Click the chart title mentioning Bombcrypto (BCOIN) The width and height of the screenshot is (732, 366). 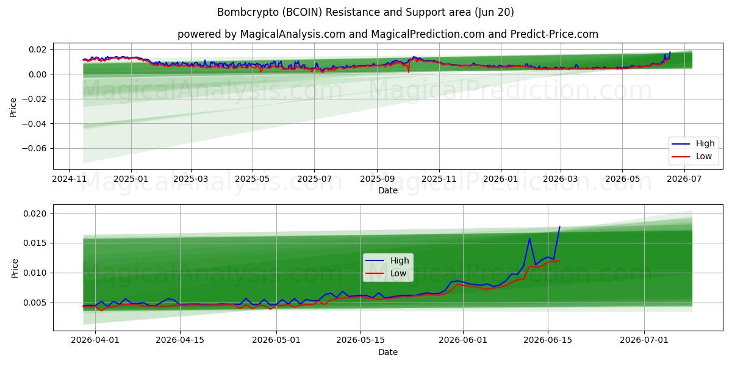pos(365,12)
